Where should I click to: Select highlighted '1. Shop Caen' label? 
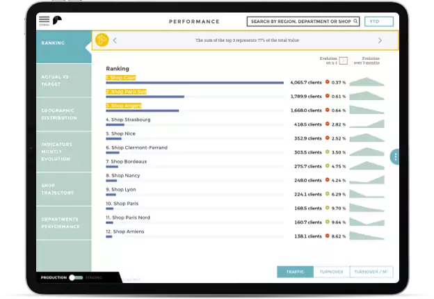coord(121,78)
